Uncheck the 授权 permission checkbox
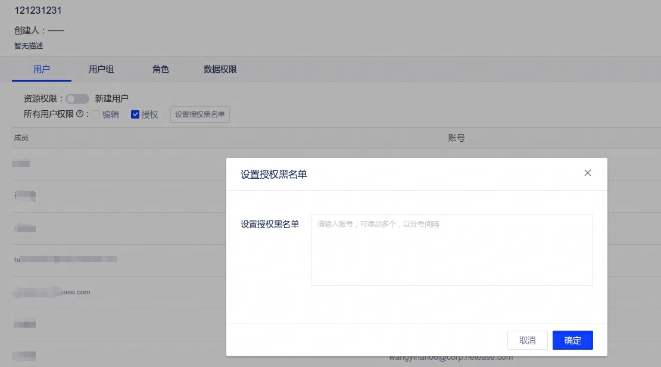 tap(135, 114)
